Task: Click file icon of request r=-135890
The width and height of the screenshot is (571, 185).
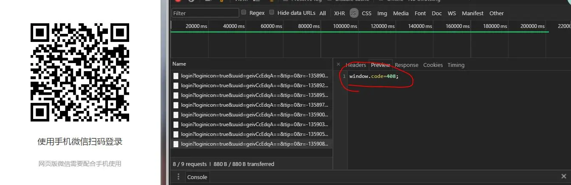Action: tap(176, 76)
